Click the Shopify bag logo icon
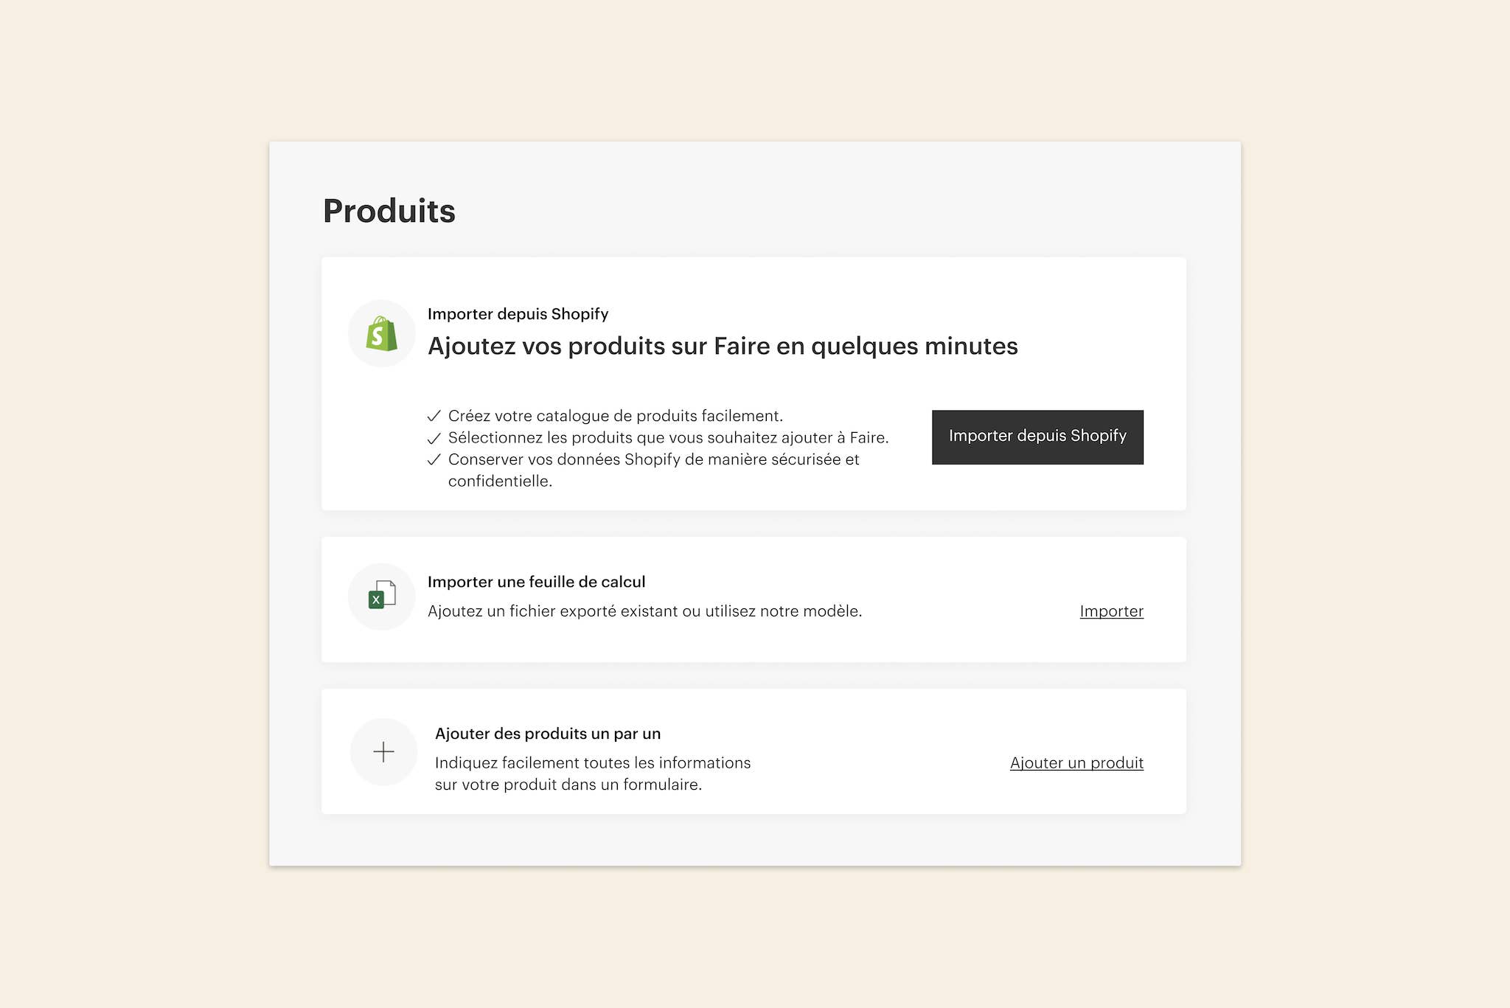1510x1008 pixels. (x=381, y=334)
